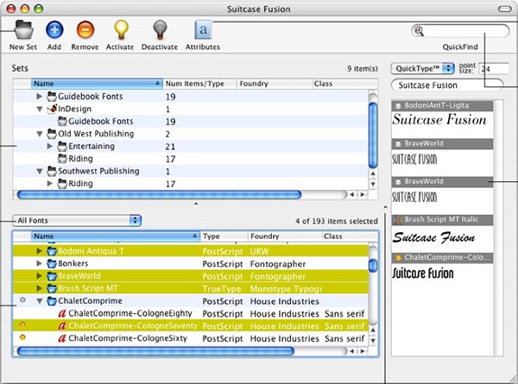Viewport: 518px width, 384px height.
Task: Toggle activation dot for ChaletComprime-CologneSeventy
Action: point(22,326)
